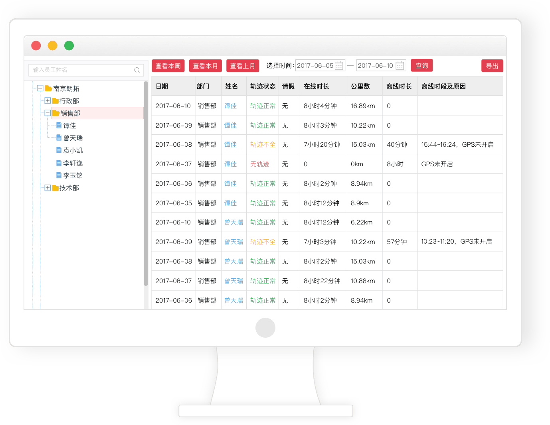Image resolution: width=550 pixels, height=425 pixels.
Task: Click the 查看本月 button
Action: tap(205, 66)
